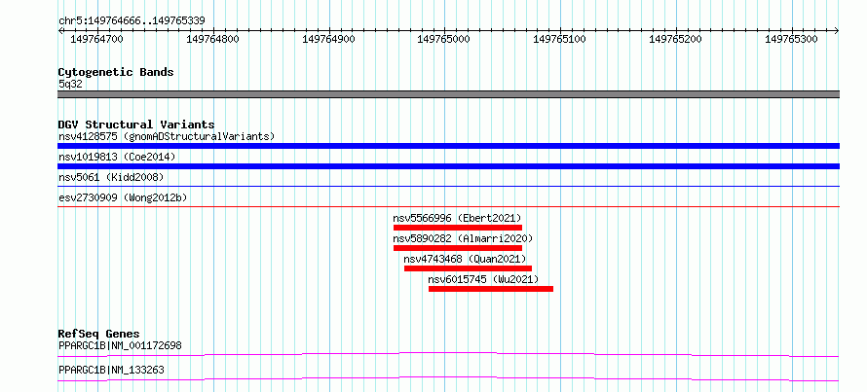Select the nsv5890282 (Almarri2020) red bar
867x392 pixels.
pyautogui.click(x=458, y=248)
